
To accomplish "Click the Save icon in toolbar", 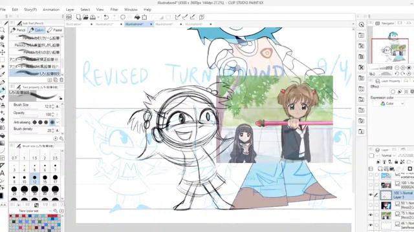I will (x=93, y=17).
